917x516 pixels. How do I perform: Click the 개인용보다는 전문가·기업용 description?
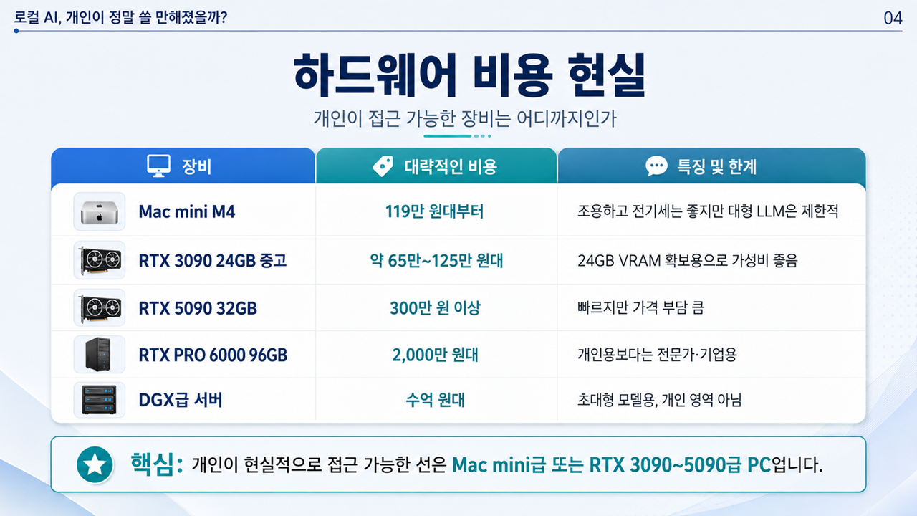(x=657, y=355)
